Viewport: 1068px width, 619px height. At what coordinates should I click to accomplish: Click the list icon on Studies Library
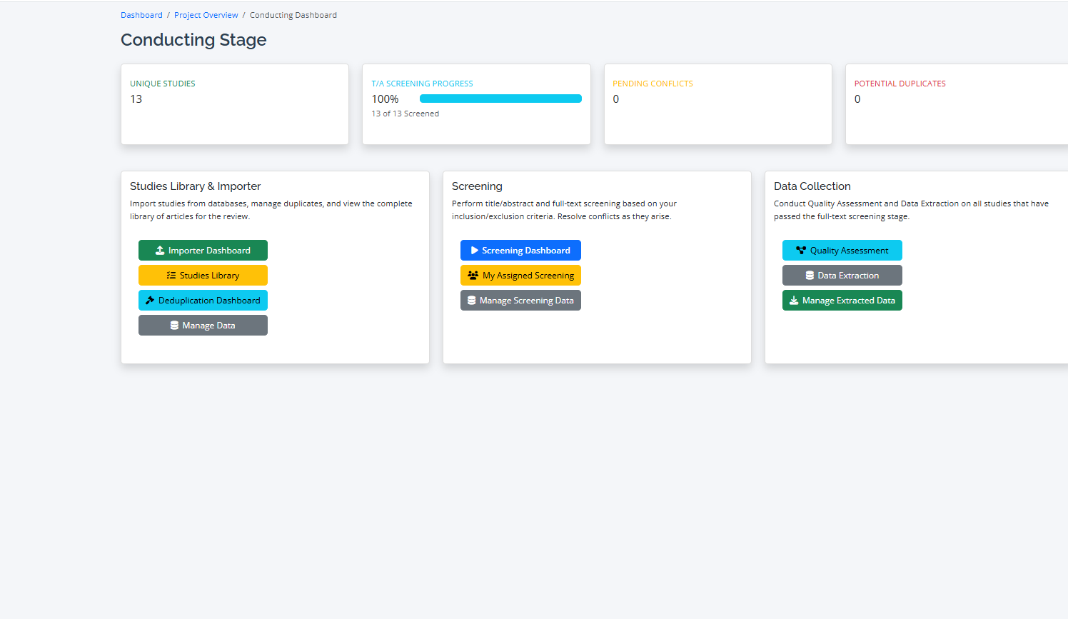[171, 276]
